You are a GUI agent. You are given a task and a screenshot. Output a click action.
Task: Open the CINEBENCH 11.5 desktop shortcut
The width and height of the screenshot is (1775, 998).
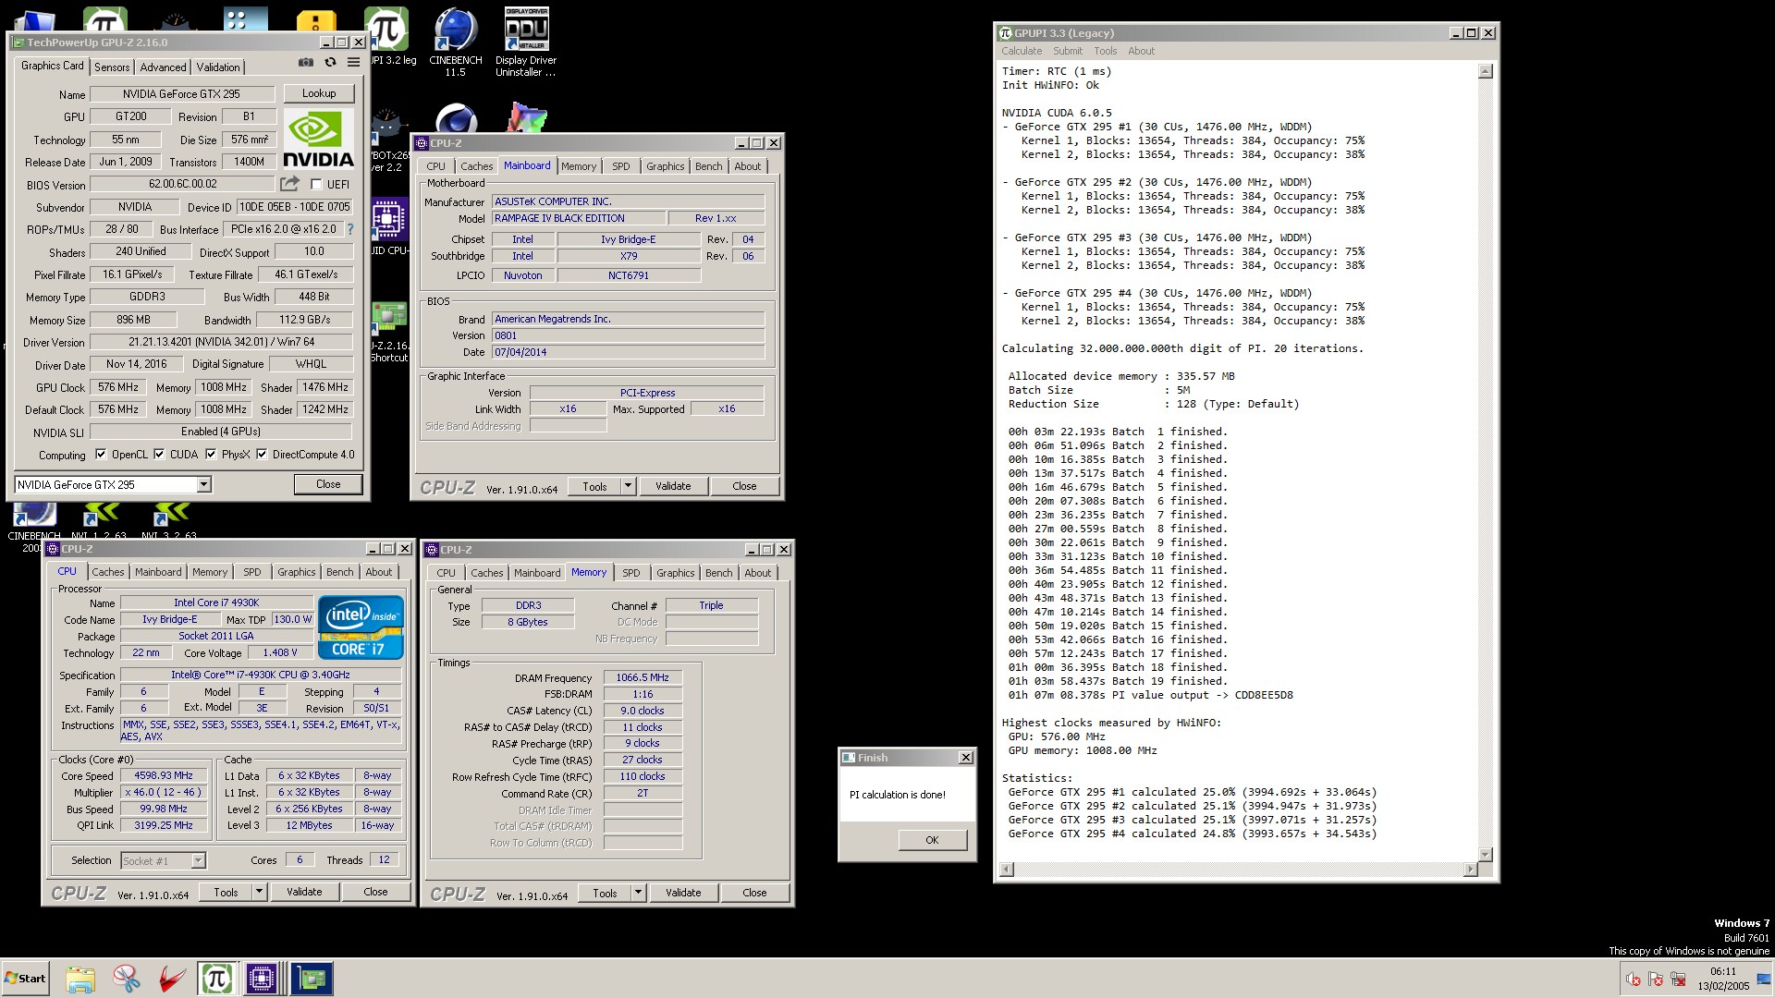tap(456, 42)
